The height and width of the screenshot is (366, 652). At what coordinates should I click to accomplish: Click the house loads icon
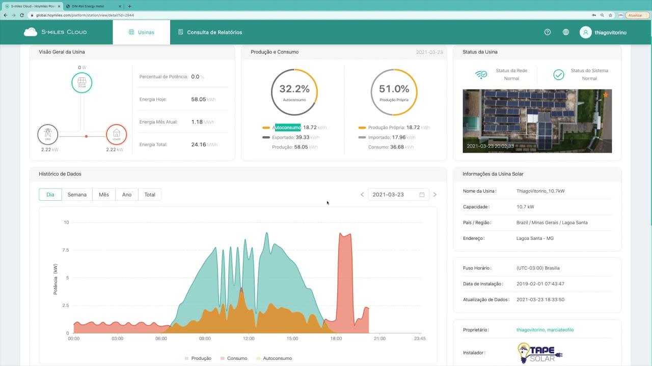[116, 135]
